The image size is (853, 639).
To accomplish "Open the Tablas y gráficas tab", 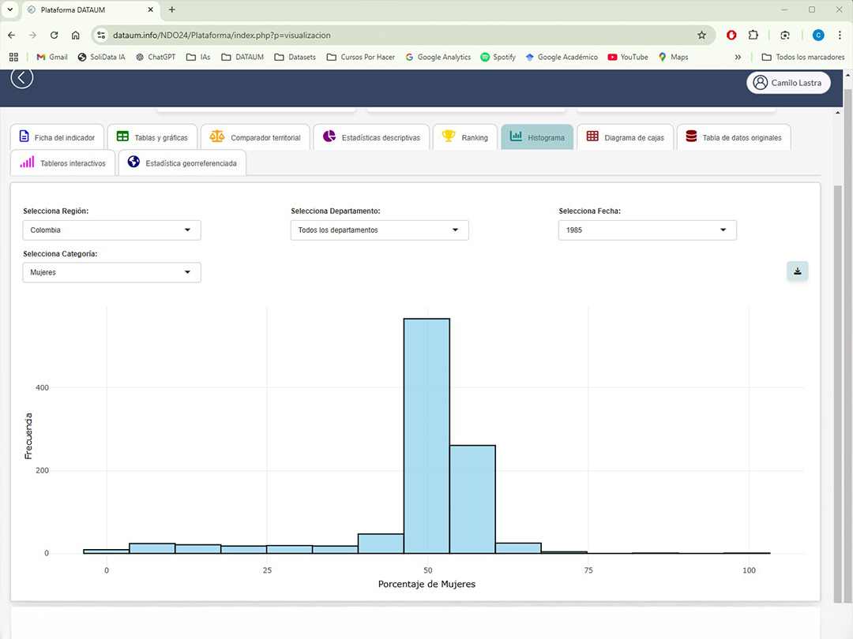I will coord(152,137).
